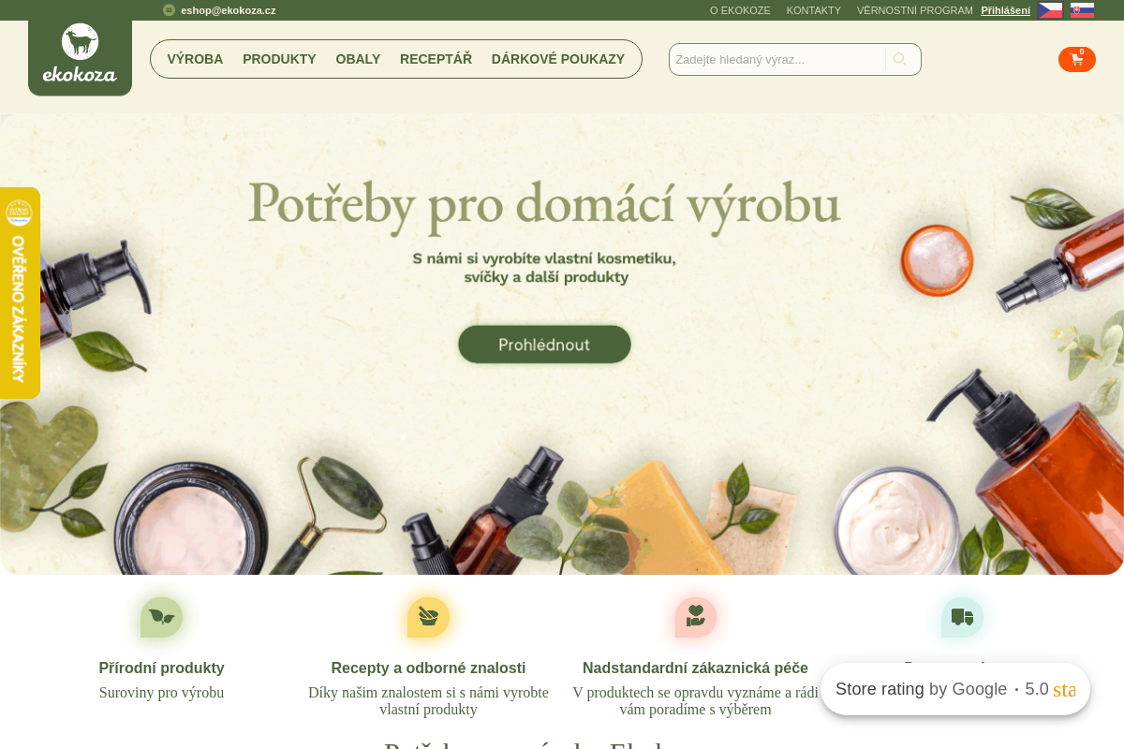Open the Přihlášení login link
Image resolution: width=1124 pixels, height=749 pixels.
point(1005,10)
